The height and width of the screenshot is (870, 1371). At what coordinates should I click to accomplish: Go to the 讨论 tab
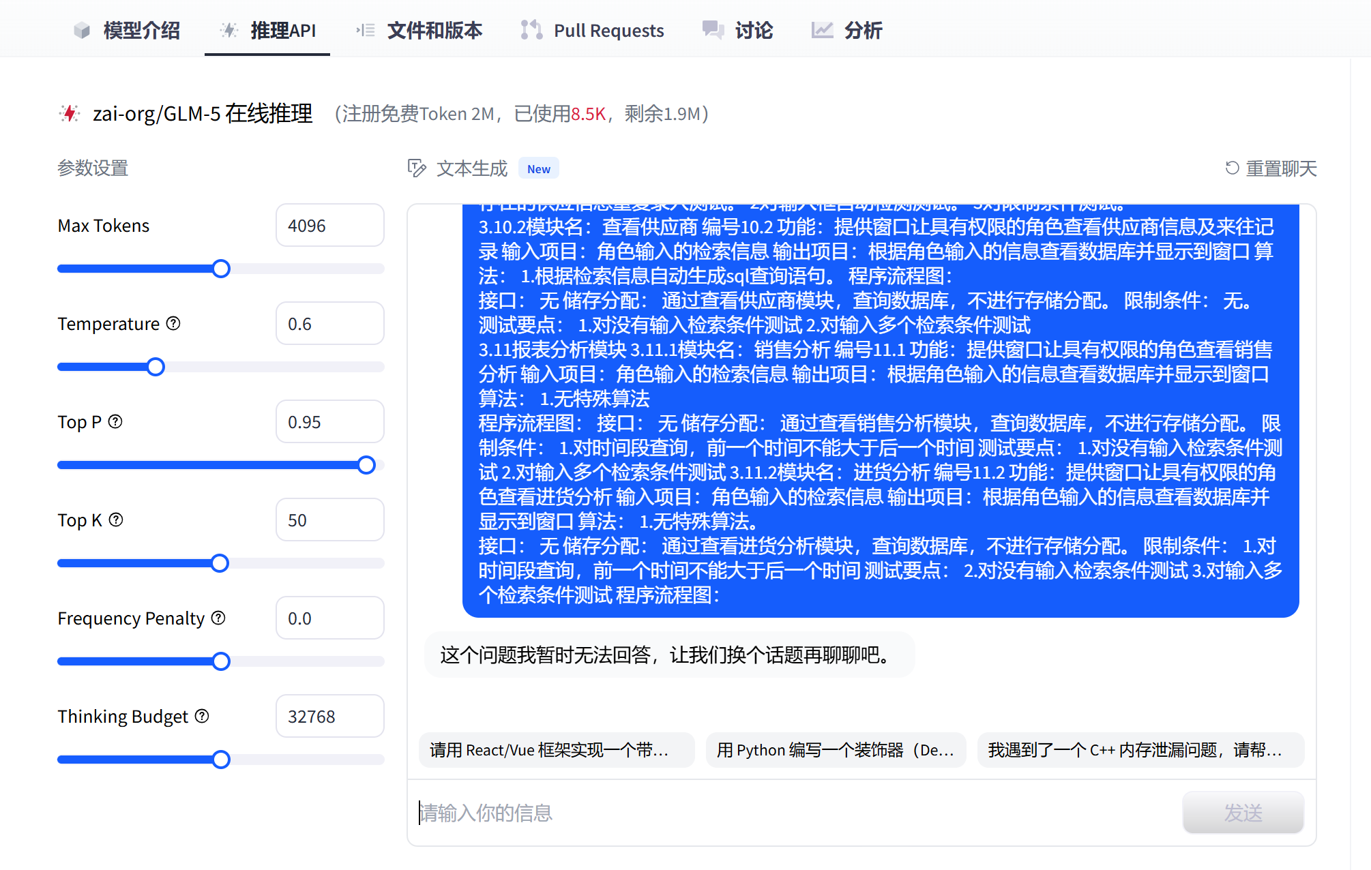coord(738,30)
